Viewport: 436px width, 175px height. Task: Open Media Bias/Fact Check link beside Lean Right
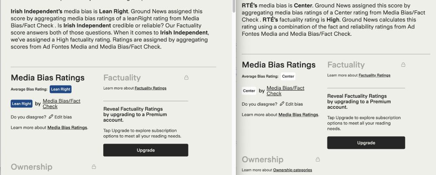click(x=61, y=104)
